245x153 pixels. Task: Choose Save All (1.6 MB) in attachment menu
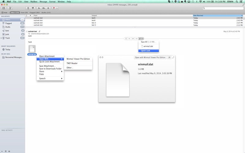(x=149, y=42)
